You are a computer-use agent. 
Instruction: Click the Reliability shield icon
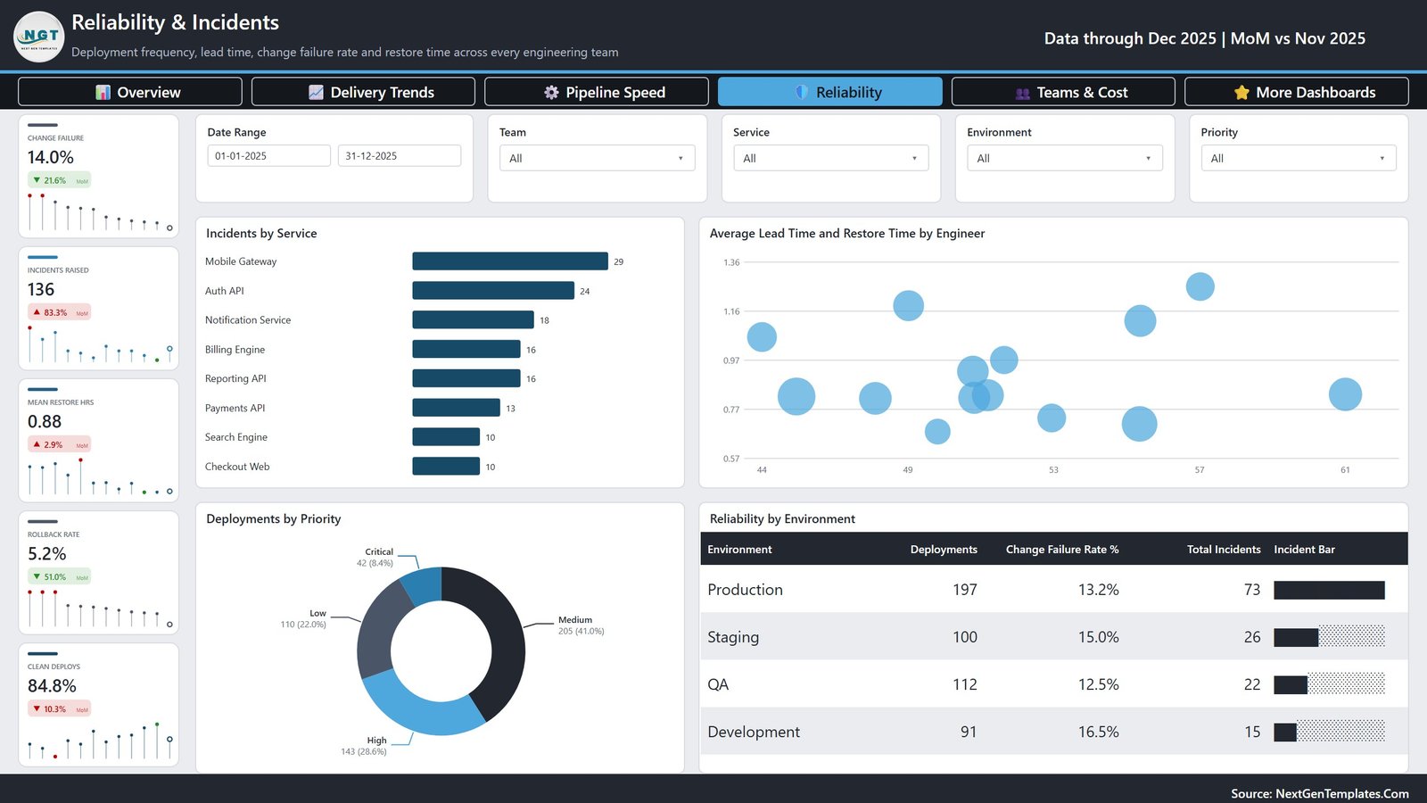coord(802,92)
